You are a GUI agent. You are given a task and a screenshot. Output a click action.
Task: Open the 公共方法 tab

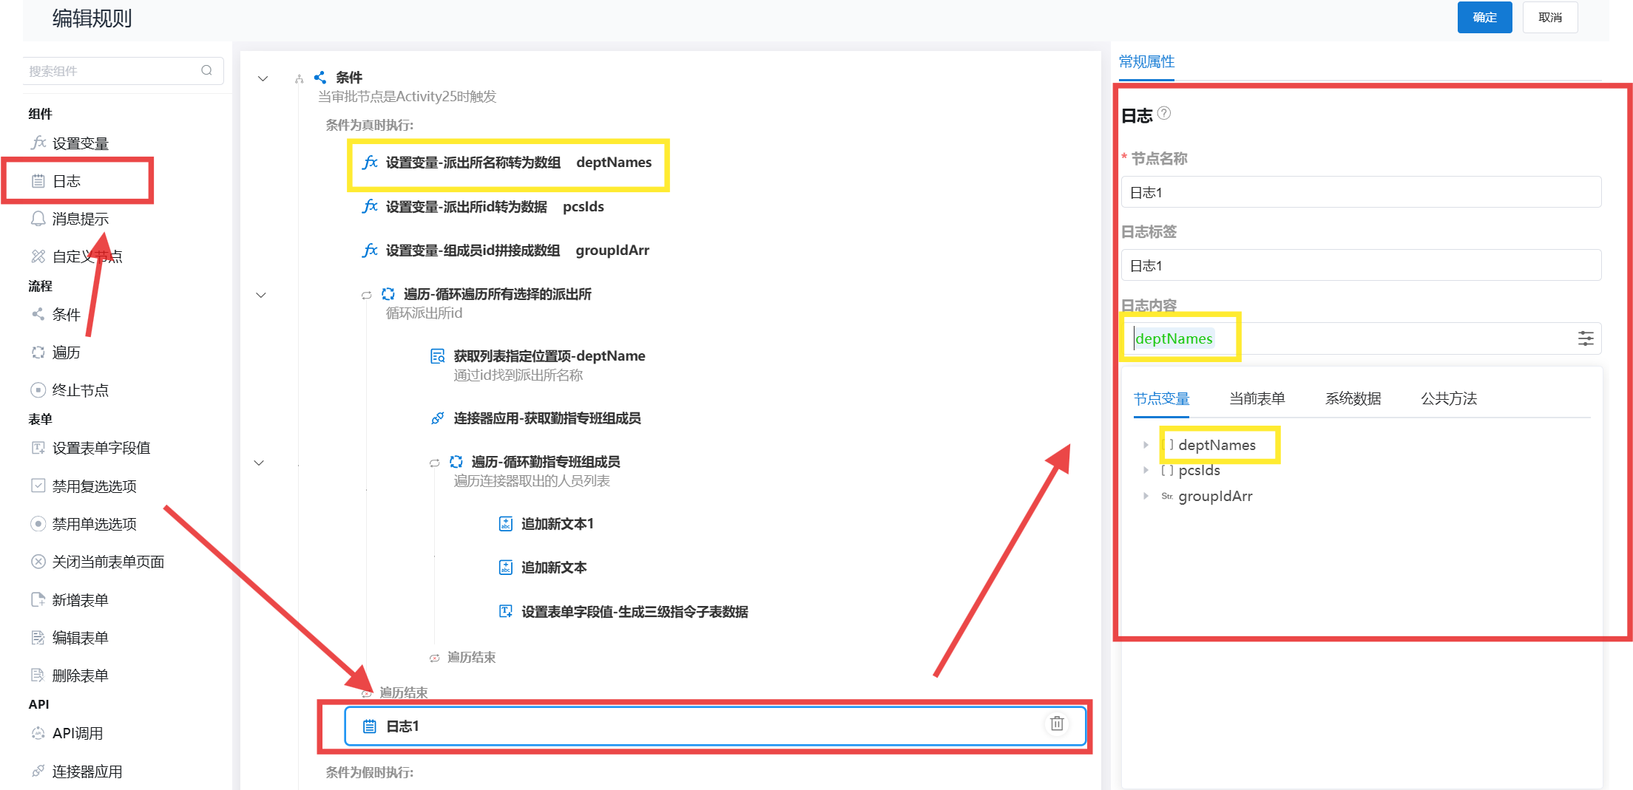coord(1448,398)
